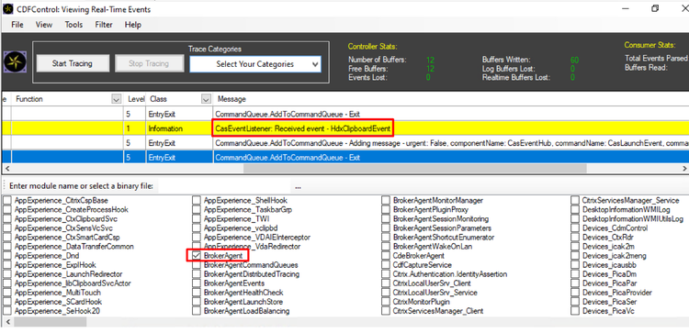Viewport: 689px width, 333px height.
Task: Check AppExperience_TaskbarGrp module
Action: tap(197, 210)
